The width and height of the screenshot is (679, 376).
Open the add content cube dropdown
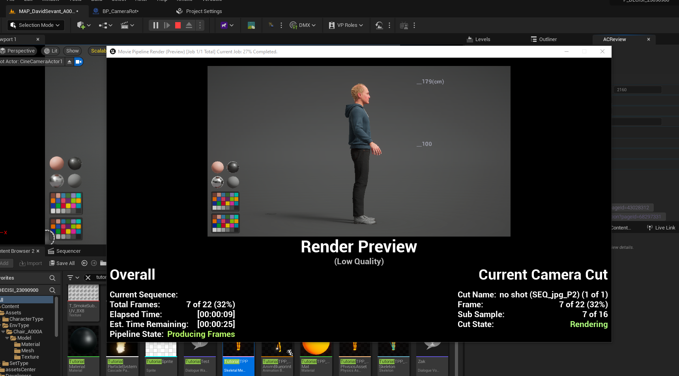[x=84, y=25]
